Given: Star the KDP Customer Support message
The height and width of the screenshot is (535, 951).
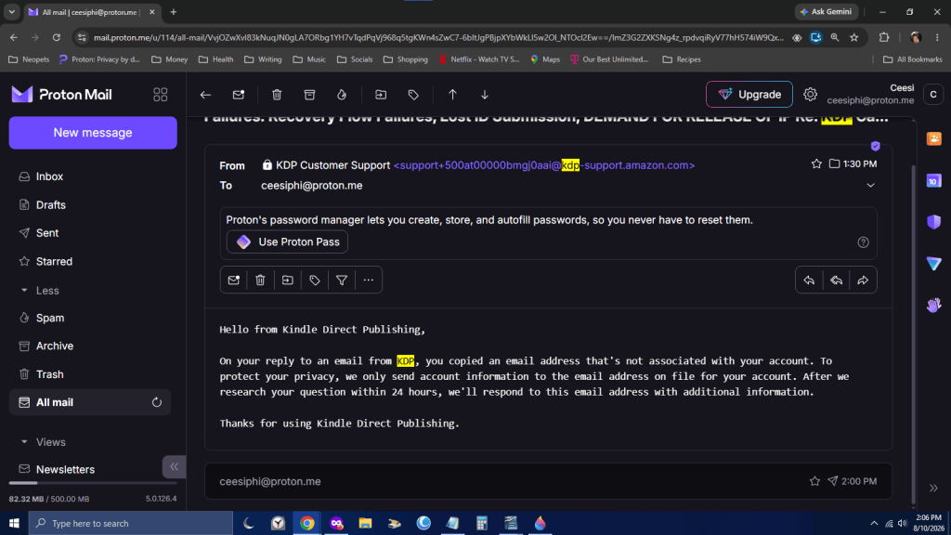Looking at the screenshot, I should click(x=816, y=163).
